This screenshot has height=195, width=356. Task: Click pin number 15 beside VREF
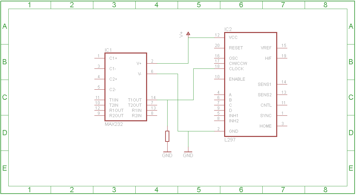[x=284, y=46]
